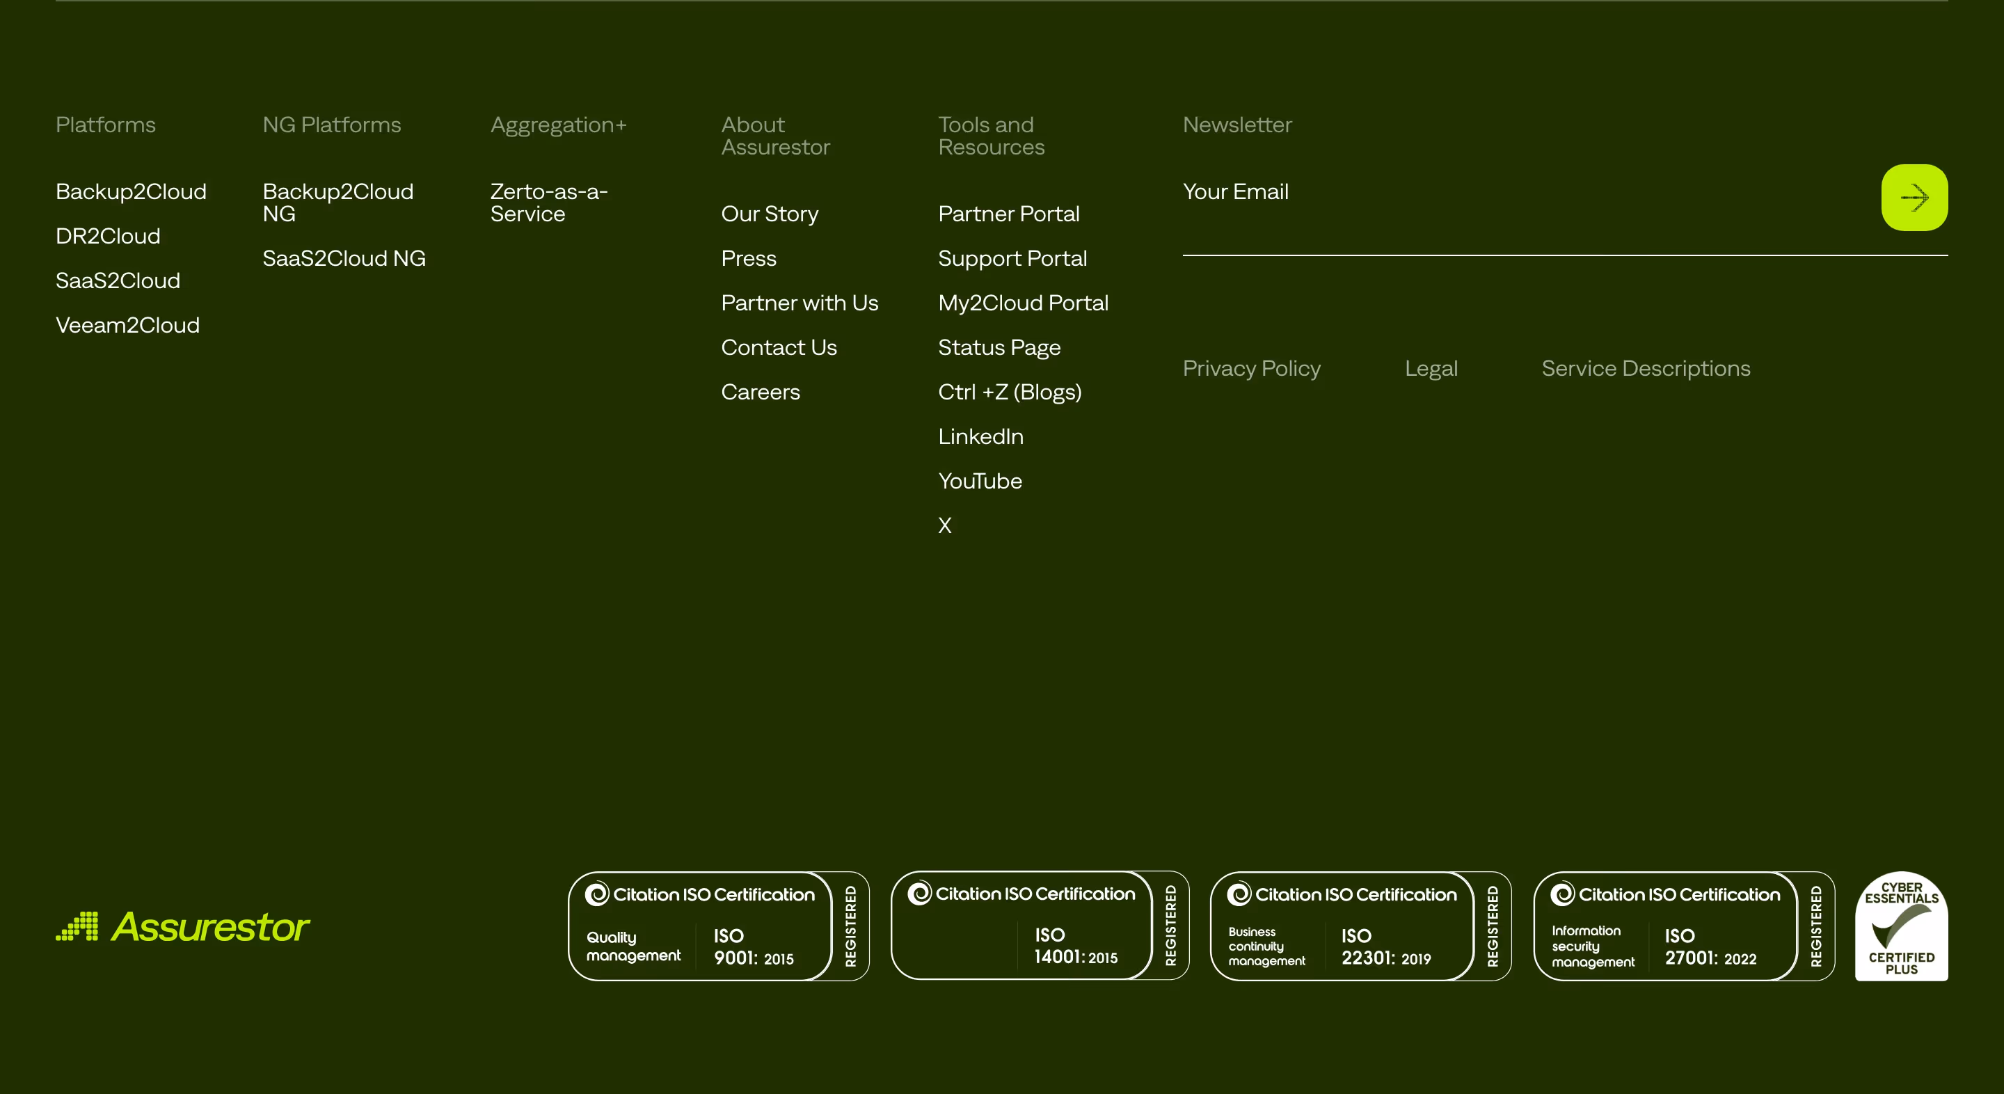Viewport: 2004px width, 1094px height.
Task: Click the Tools and Resources heading
Action: (x=991, y=136)
